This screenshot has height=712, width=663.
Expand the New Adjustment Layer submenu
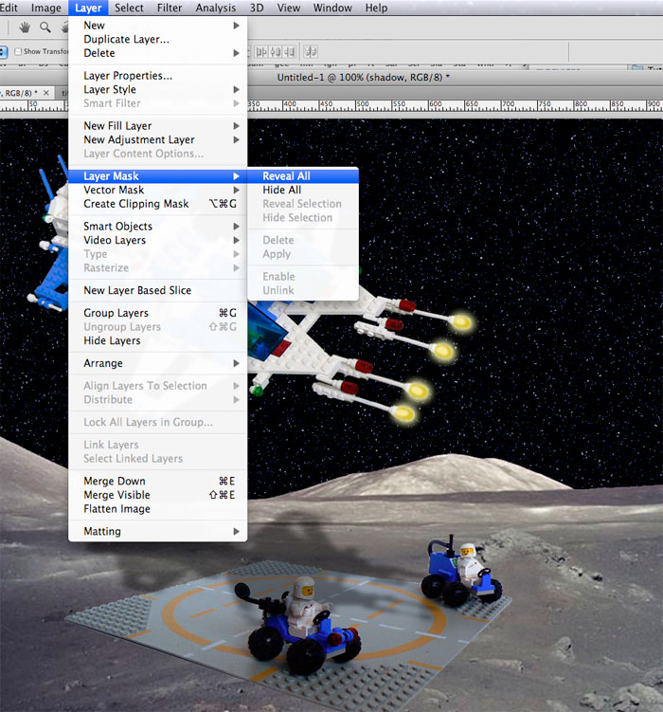click(x=157, y=139)
